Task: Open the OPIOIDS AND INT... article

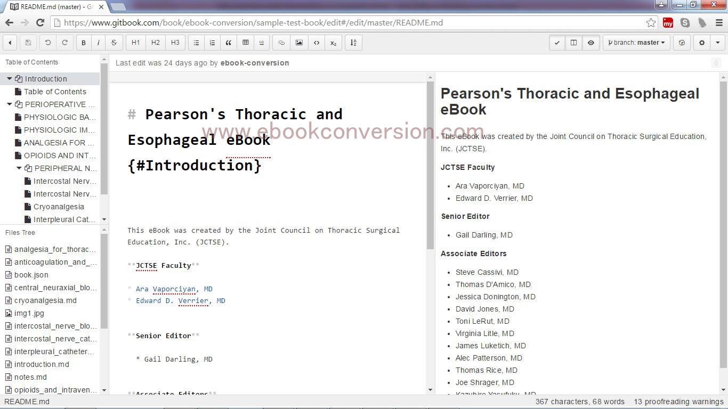Action: tap(60, 156)
